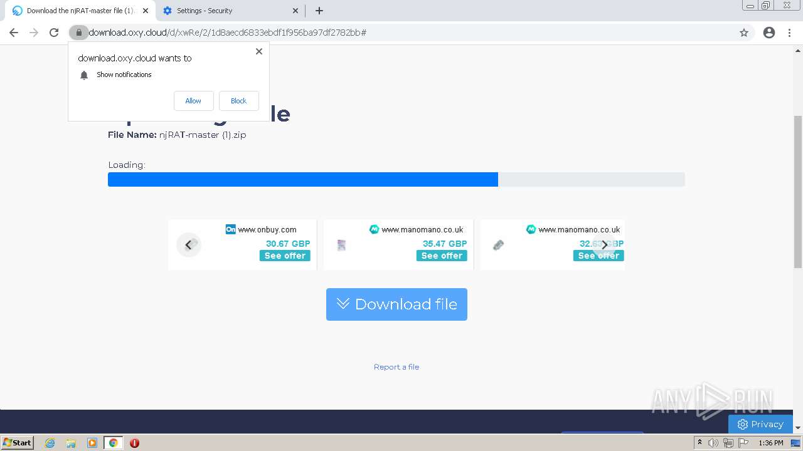The width and height of the screenshot is (803, 451).
Task: Open www.onbuy.com ad link
Action: [x=267, y=230]
